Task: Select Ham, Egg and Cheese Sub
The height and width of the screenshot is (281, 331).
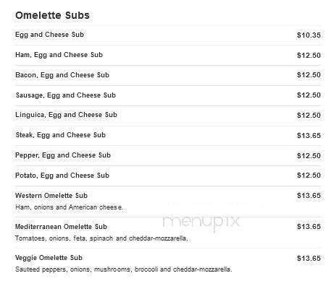Action: coord(59,55)
